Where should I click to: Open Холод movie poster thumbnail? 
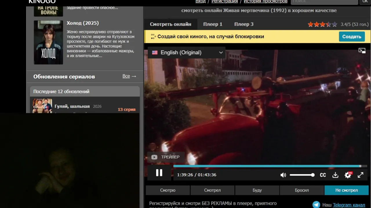click(48, 42)
